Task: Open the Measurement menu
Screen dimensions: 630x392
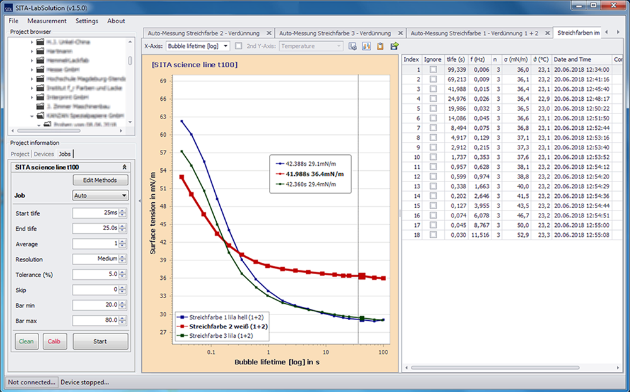Action: coord(47,21)
